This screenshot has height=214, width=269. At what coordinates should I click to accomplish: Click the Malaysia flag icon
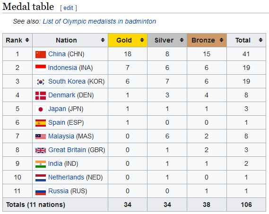point(41,137)
